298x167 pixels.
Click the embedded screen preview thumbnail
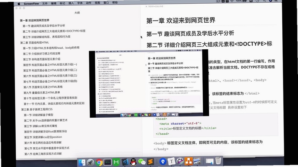pos(149,83)
